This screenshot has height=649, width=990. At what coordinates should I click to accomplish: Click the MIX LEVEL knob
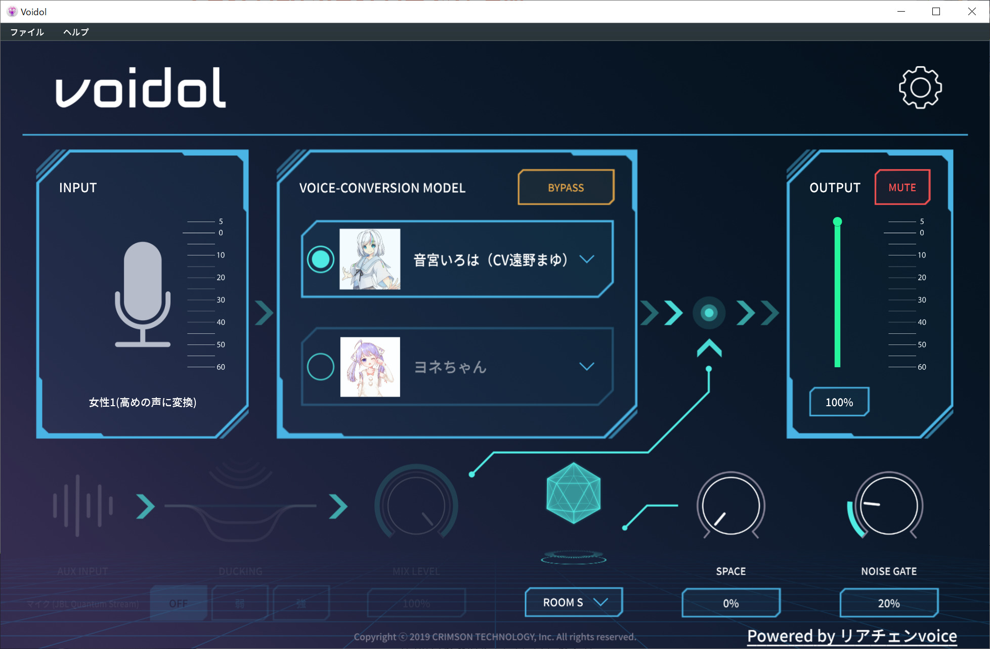416,504
